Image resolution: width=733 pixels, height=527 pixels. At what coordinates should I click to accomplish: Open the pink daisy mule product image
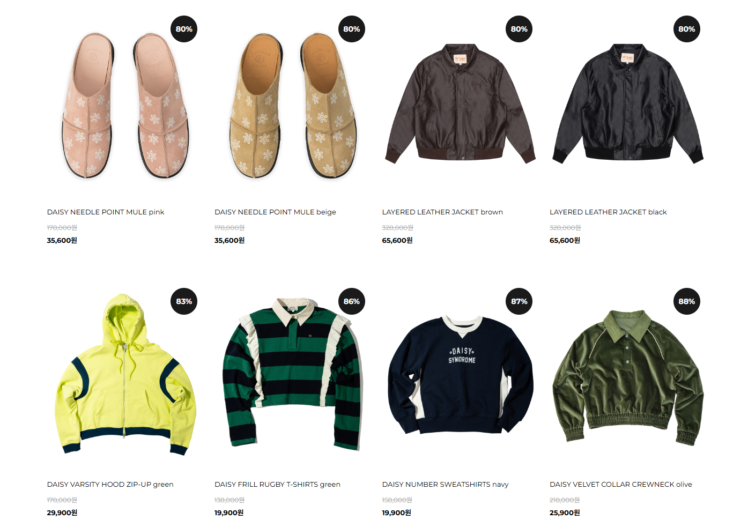point(124,106)
